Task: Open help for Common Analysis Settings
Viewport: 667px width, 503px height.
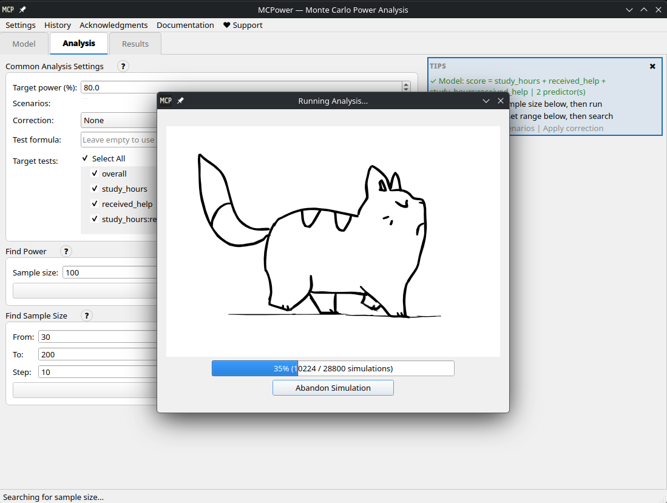Action: click(x=123, y=66)
